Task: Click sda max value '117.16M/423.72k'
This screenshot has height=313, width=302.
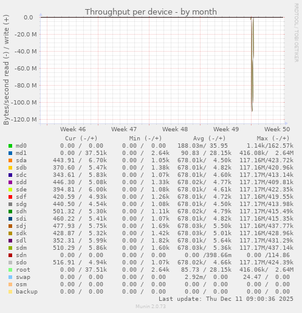Action: (267, 160)
